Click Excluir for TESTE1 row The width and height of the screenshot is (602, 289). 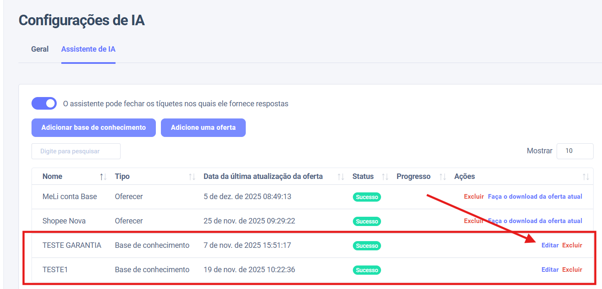coord(572,270)
